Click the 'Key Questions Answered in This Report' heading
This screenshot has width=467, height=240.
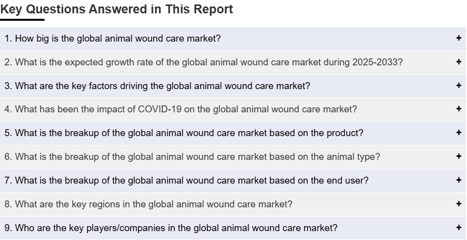point(116,9)
